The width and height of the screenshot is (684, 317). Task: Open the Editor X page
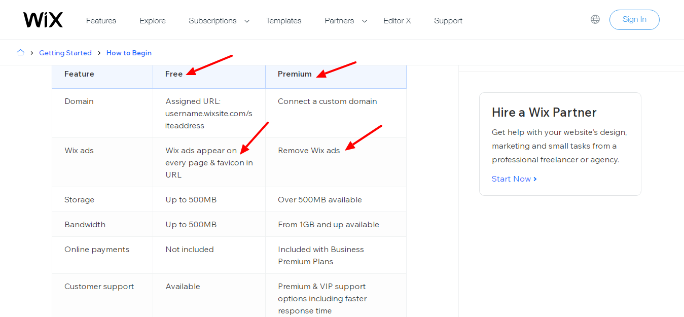(397, 21)
